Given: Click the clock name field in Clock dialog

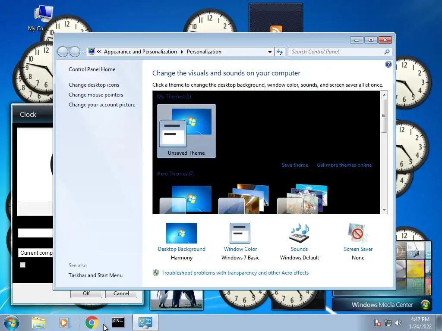Looking at the screenshot, I should click(35, 233).
